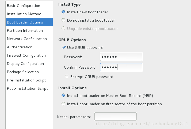
Task: Uncheck Use GRUB password checkbox
Action: click(64, 47)
